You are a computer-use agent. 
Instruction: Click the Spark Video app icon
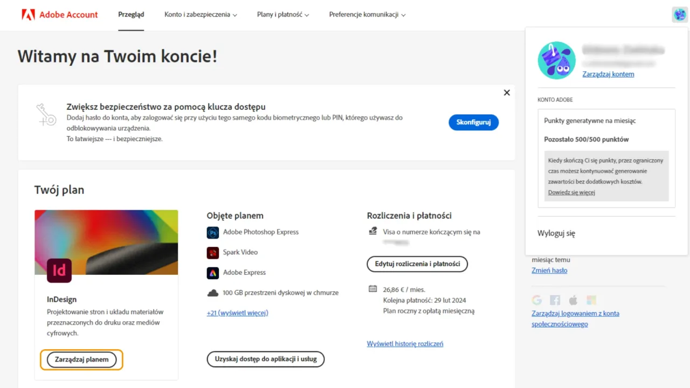[x=213, y=252]
